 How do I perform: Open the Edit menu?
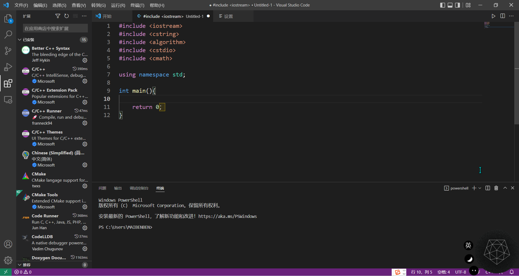[40, 5]
